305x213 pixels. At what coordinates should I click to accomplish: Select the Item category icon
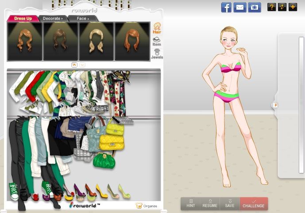click(157, 42)
